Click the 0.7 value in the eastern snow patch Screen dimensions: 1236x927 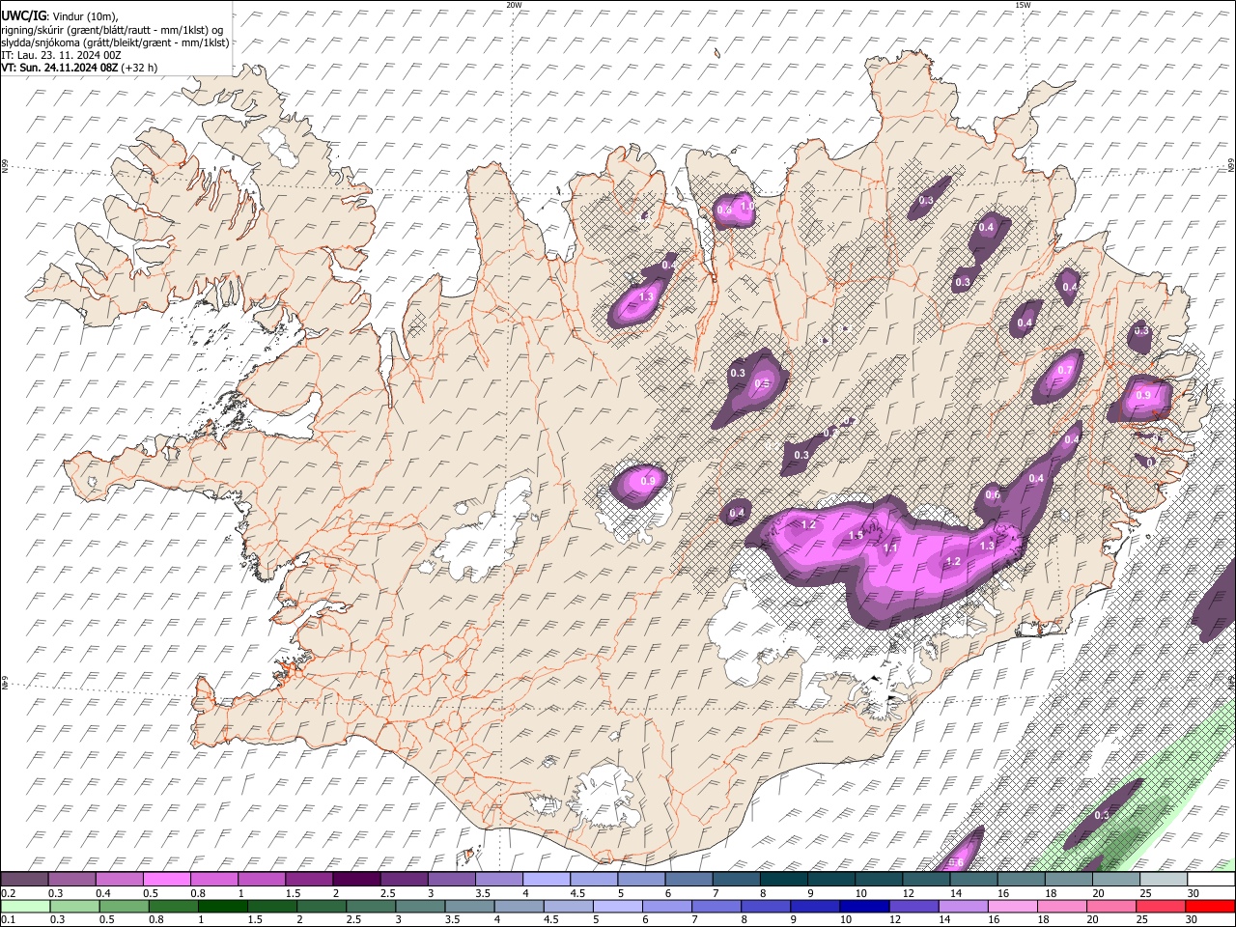pyautogui.click(x=1065, y=371)
